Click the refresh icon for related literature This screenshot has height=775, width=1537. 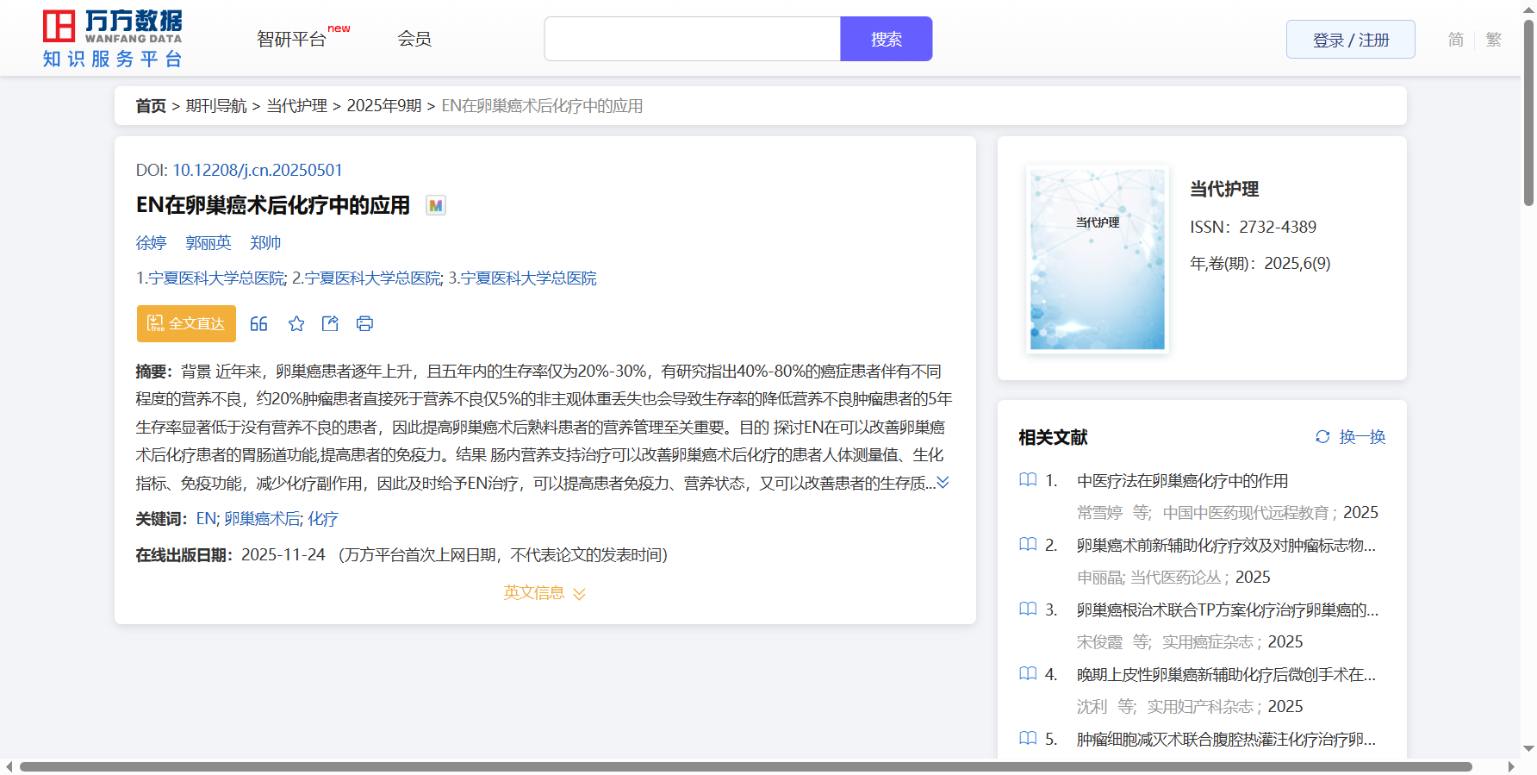1322,437
